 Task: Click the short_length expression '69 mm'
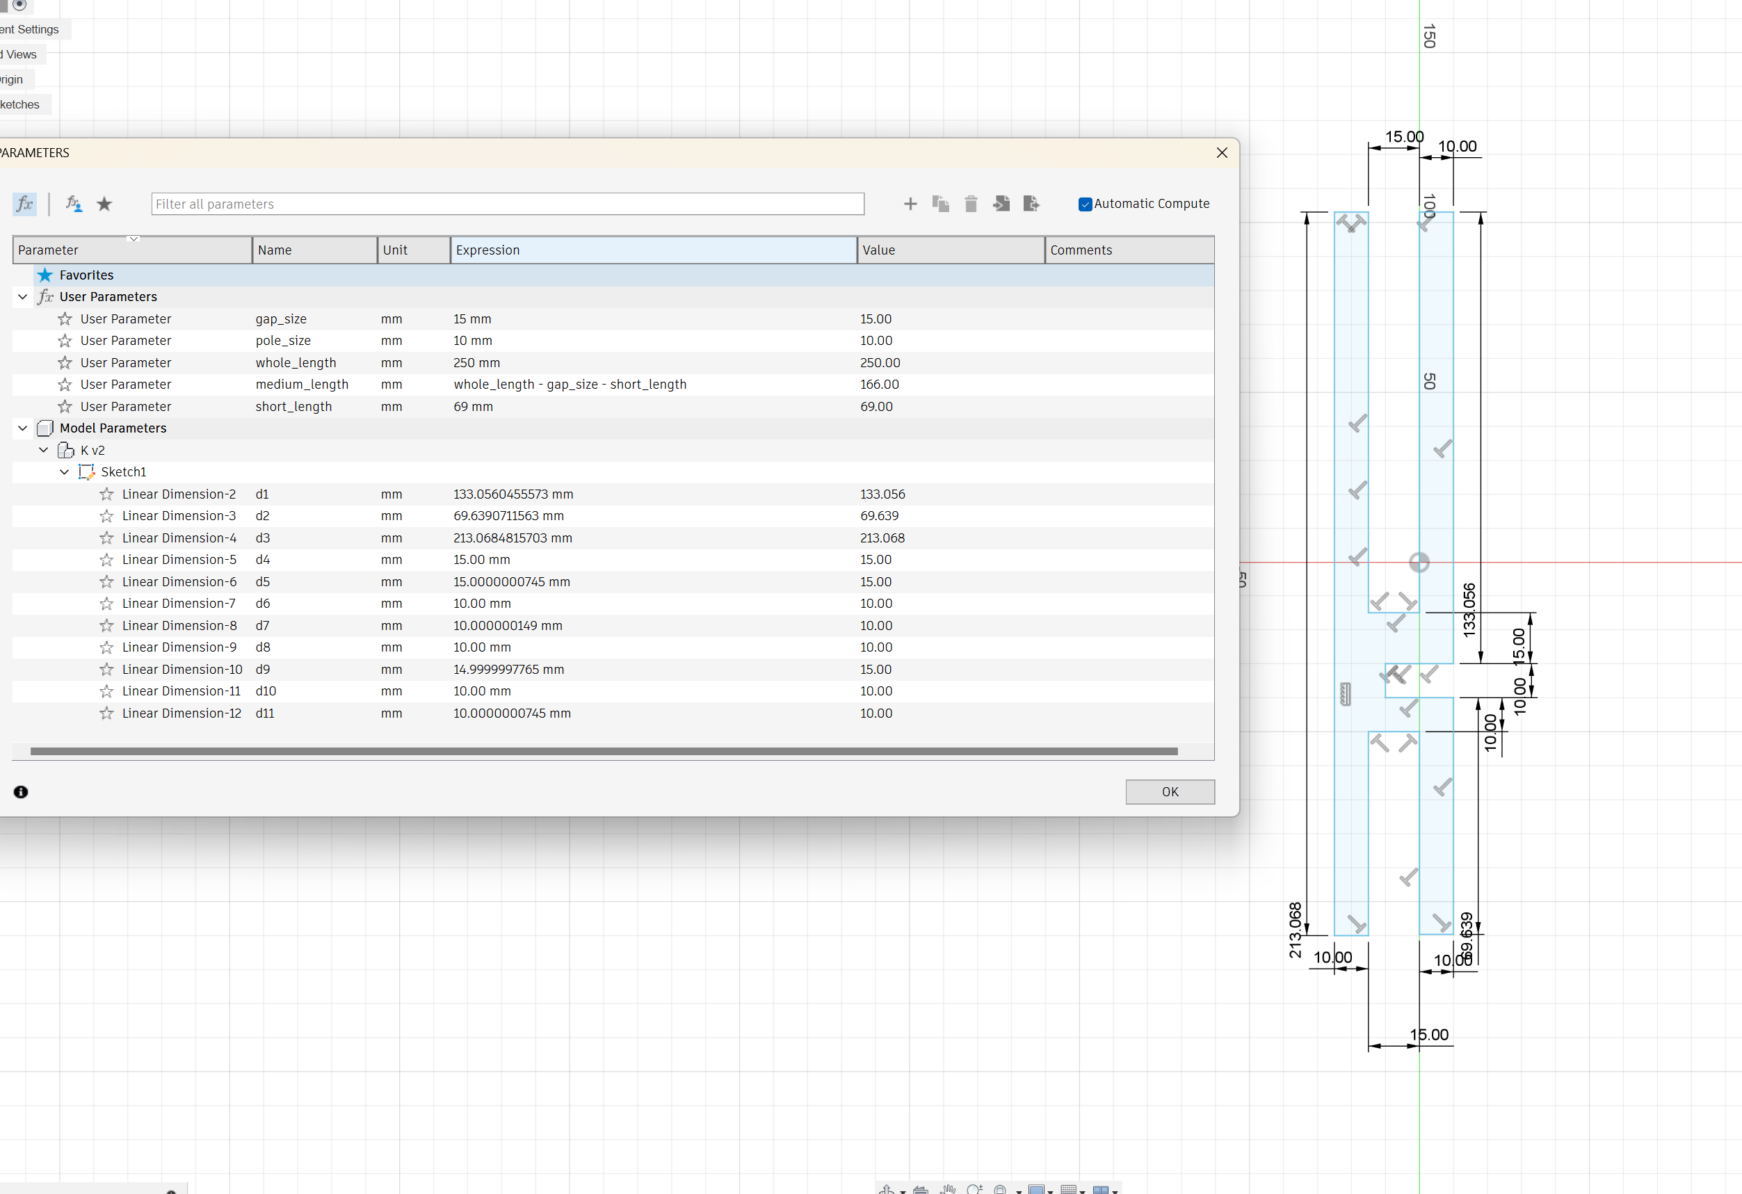click(x=473, y=406)
